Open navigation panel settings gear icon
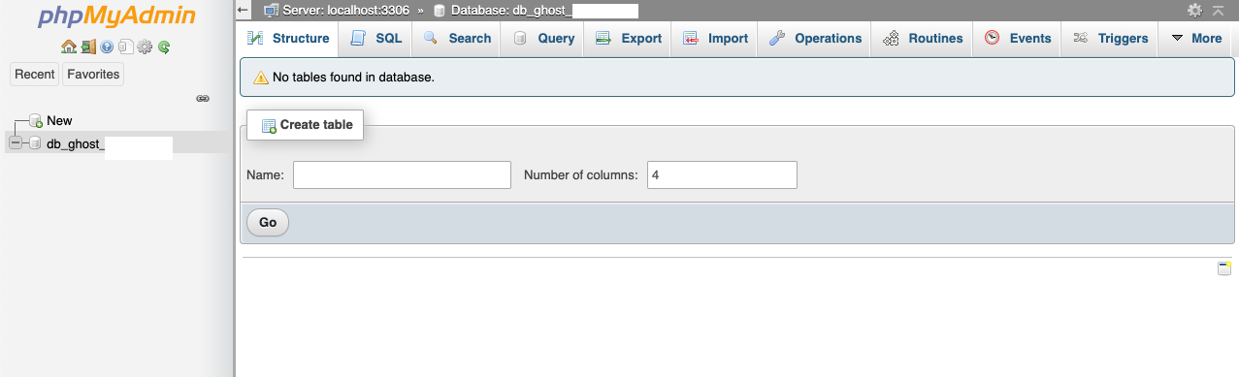The height and width of the screenshot is (377, 1239). (x=145, y=47)
